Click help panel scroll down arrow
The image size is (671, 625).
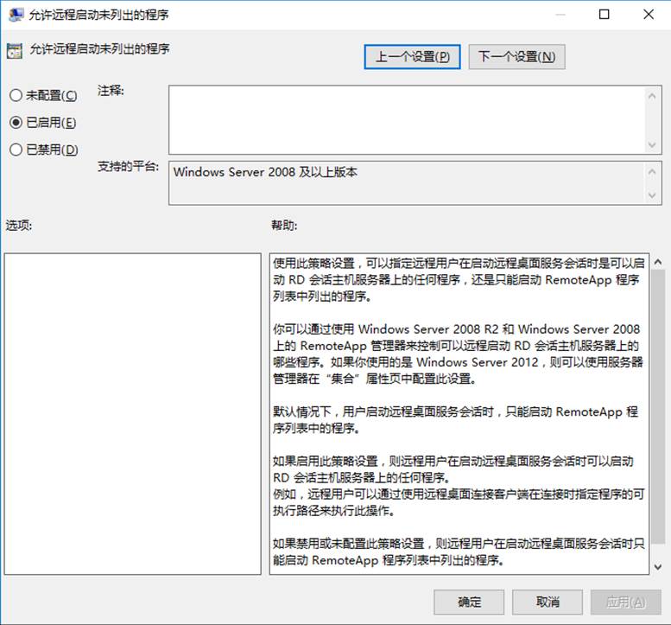pyautogui.click(x=658, y=566)
